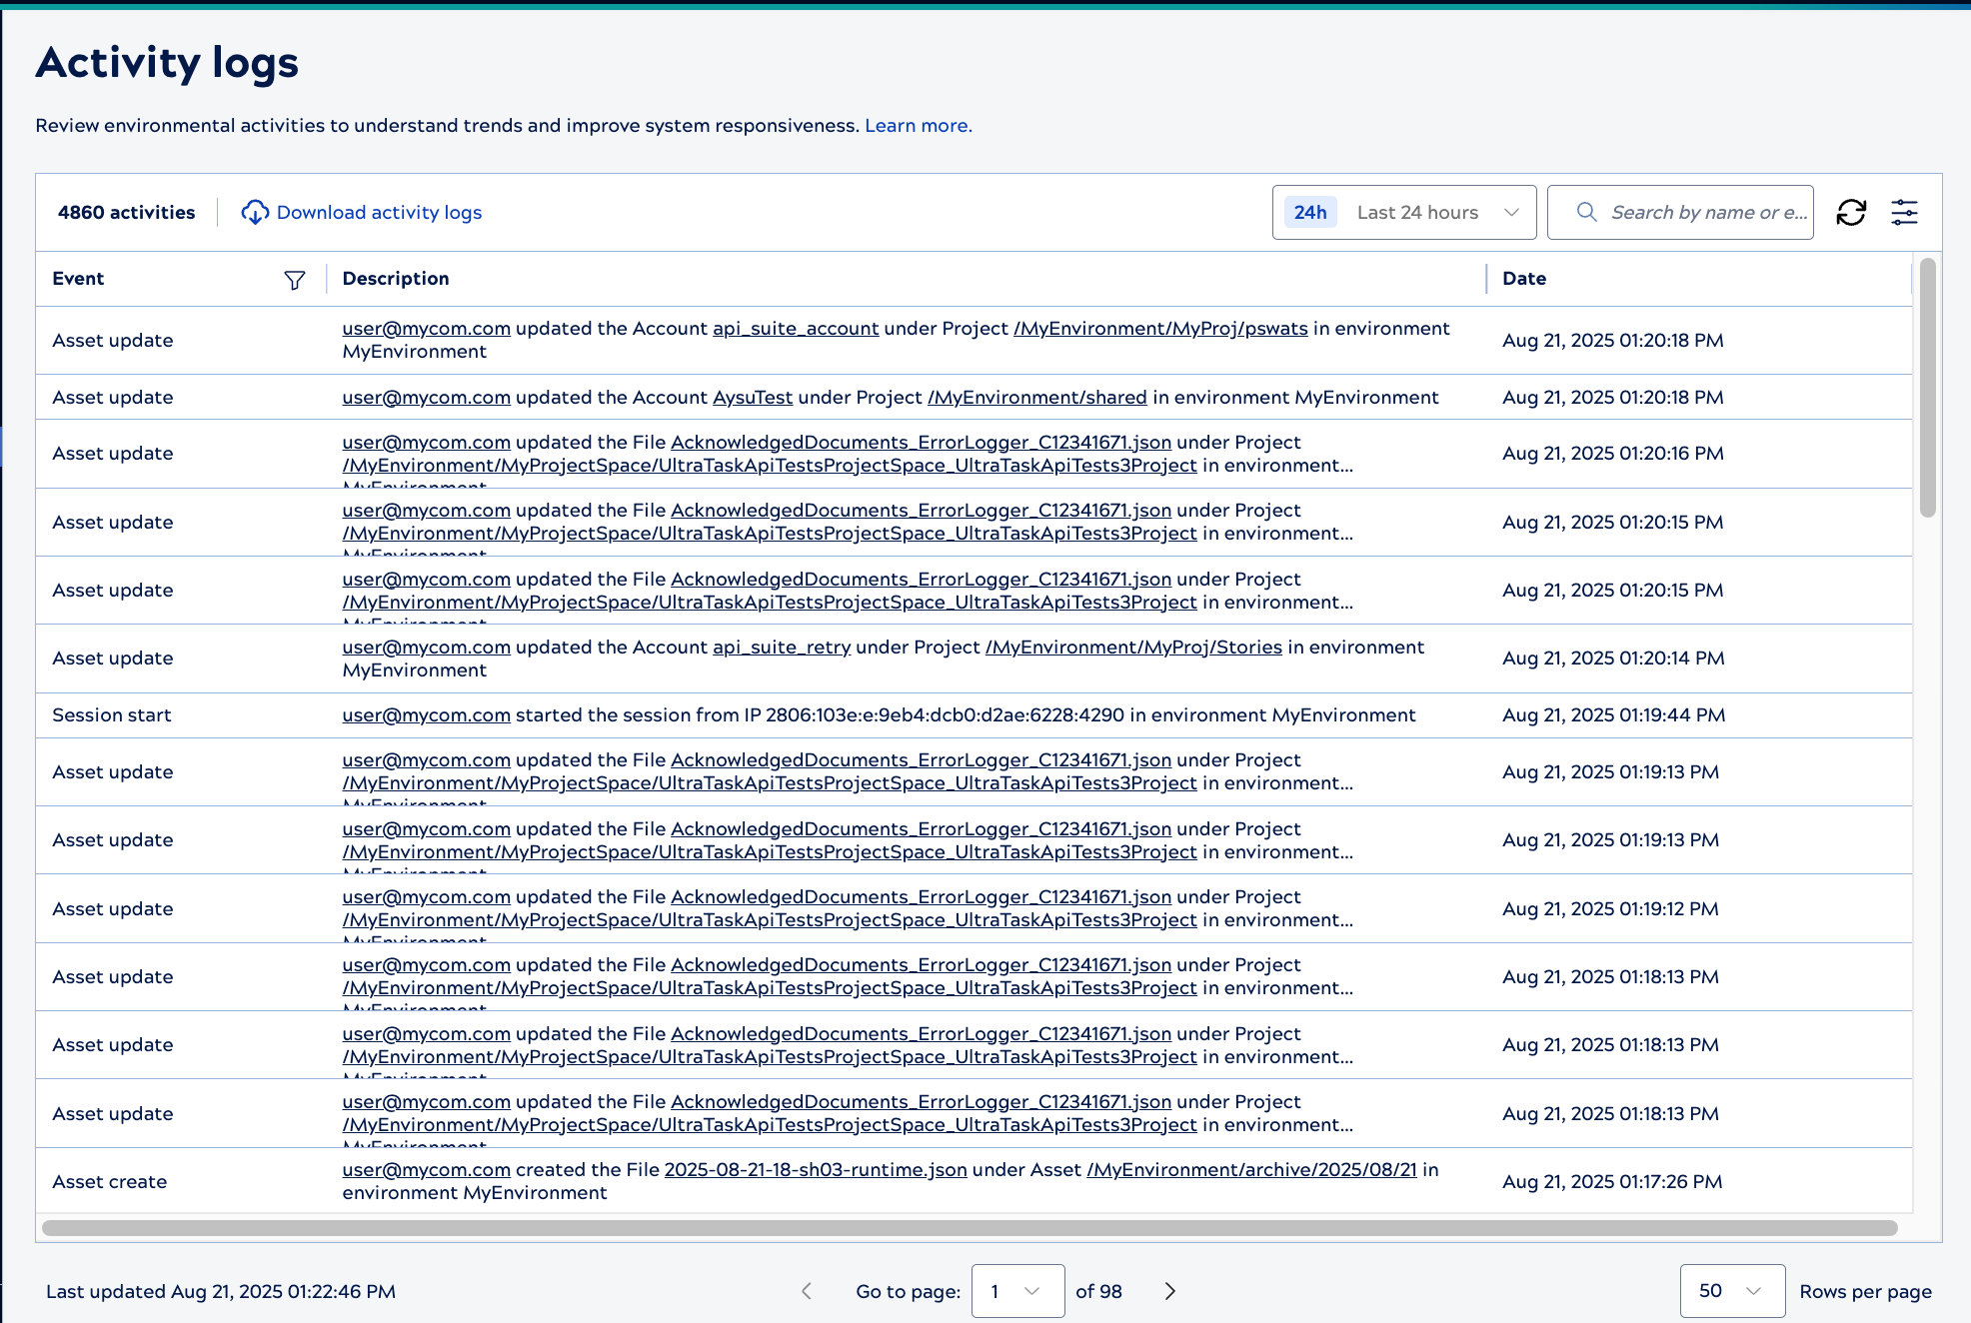Click the Event column filter funnel icon
Image resolution: width=1971 pixels, height=1323 pixels.
click(294, 280)
